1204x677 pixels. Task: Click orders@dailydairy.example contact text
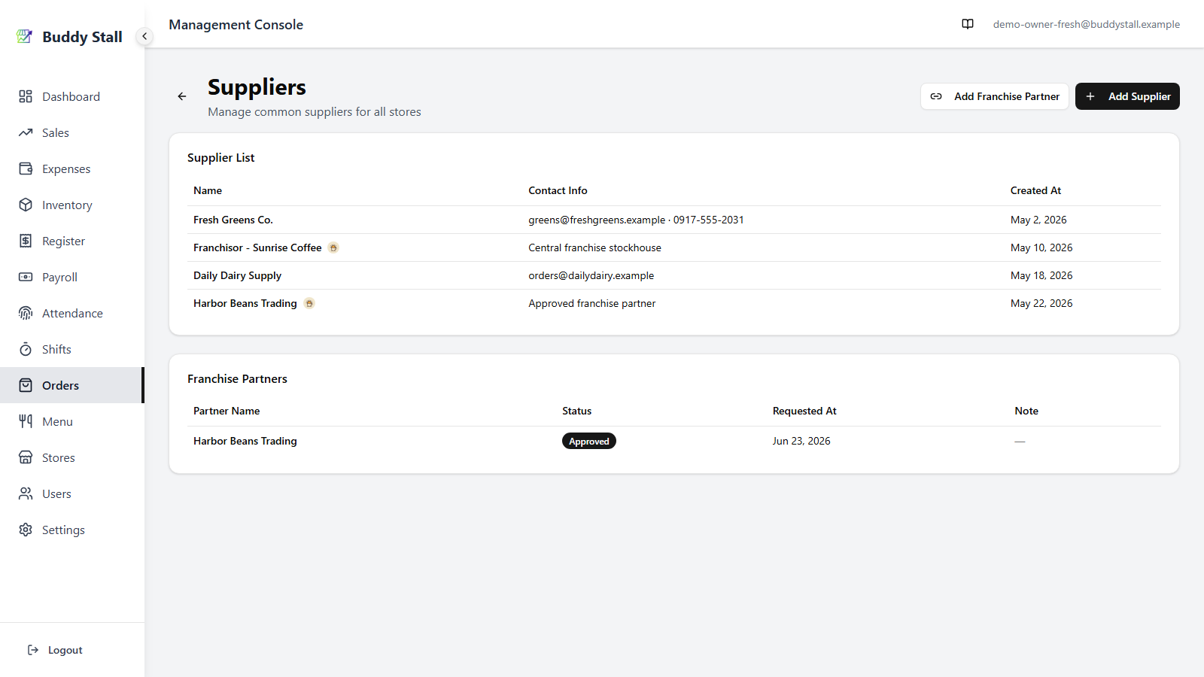[591, 275]
